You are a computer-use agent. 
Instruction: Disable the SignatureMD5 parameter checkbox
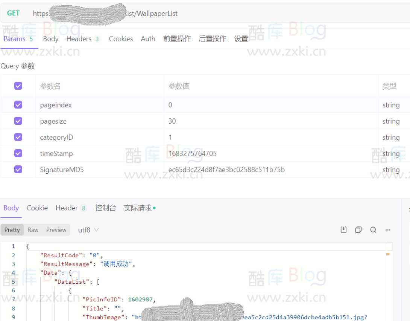click(18, 170)
